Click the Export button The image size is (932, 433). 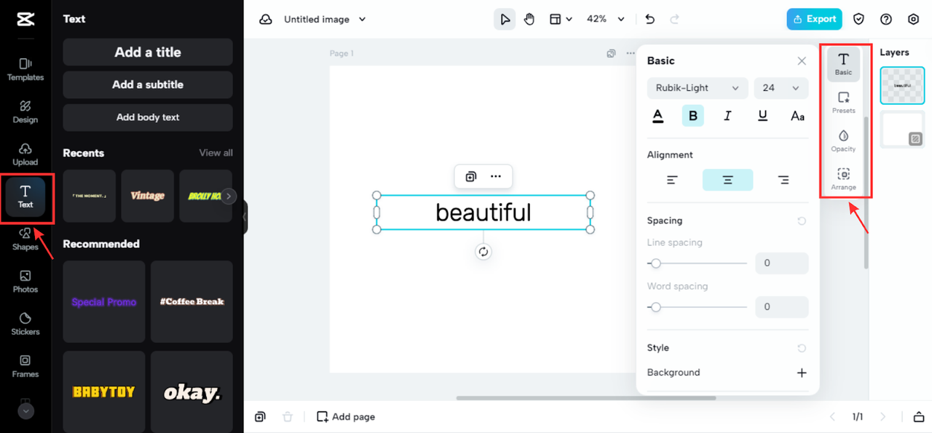814,20
